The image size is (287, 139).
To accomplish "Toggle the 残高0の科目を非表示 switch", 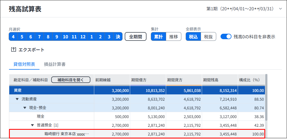I will click(226, 36).
